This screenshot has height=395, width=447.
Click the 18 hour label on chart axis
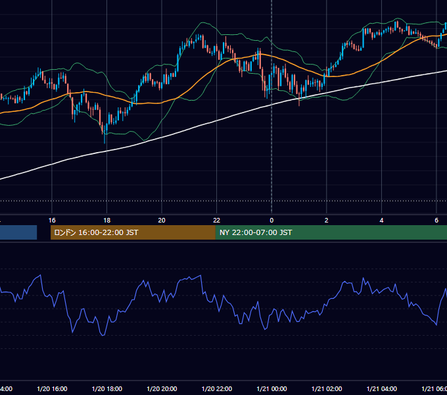pos(107,221)
